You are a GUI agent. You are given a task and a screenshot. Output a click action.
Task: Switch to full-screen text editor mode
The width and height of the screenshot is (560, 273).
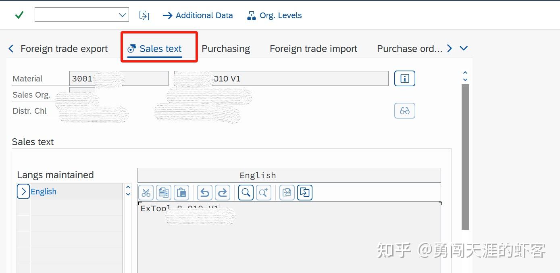click(304, 192)
